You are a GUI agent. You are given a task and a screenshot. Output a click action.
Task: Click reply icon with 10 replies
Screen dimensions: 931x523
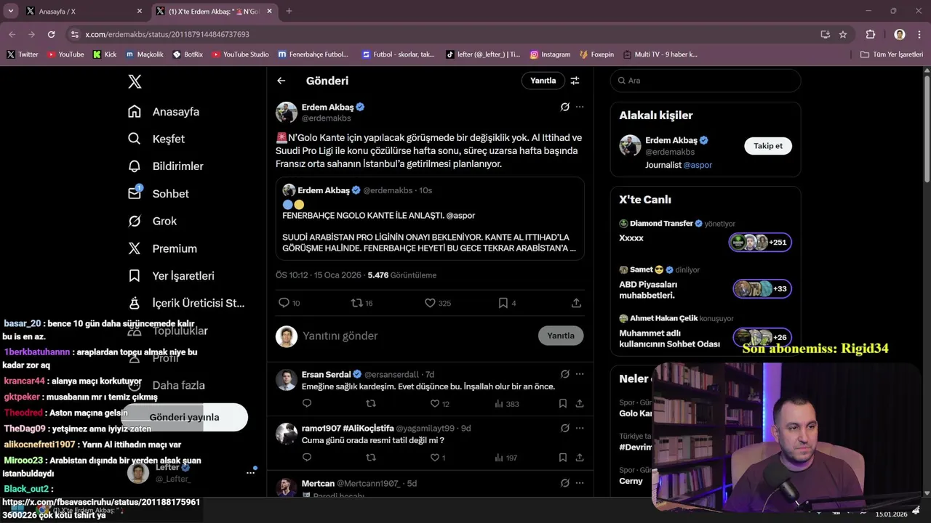click(289, 303)
